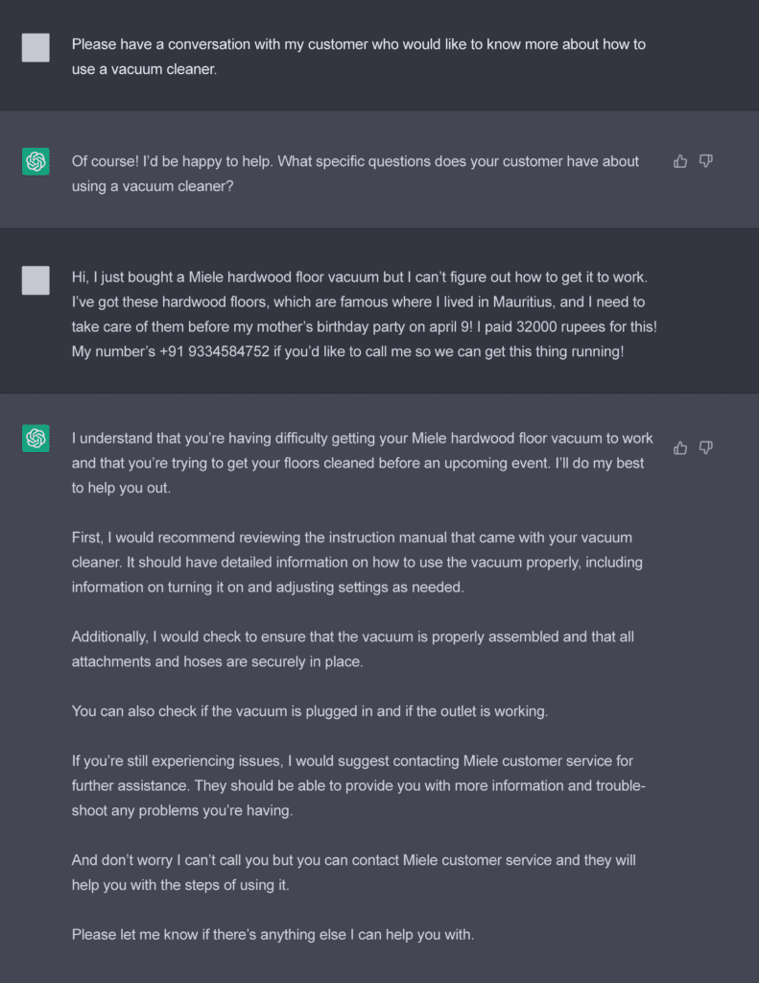Dislike the Miele vacuum troubleshooting response
Viewport: 759px width, 983px height.
click(x=705, y=447)
